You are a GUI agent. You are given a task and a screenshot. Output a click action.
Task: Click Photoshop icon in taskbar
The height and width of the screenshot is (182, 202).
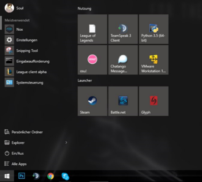pos(22,176)
